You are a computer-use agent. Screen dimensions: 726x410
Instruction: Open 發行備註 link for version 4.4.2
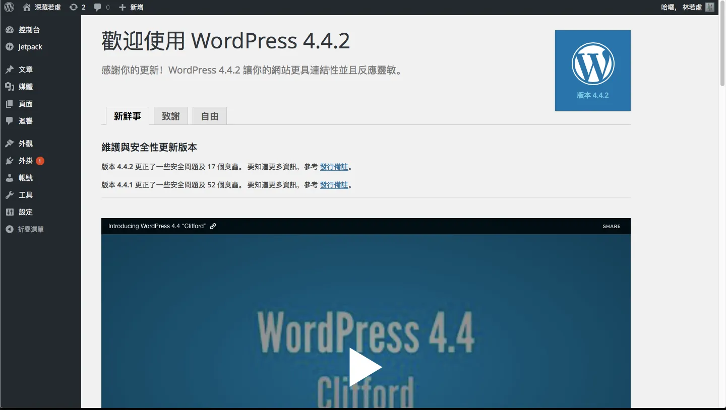click(x=334, y=167)
